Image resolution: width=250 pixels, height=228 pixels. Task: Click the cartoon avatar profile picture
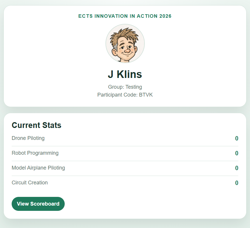125,43
